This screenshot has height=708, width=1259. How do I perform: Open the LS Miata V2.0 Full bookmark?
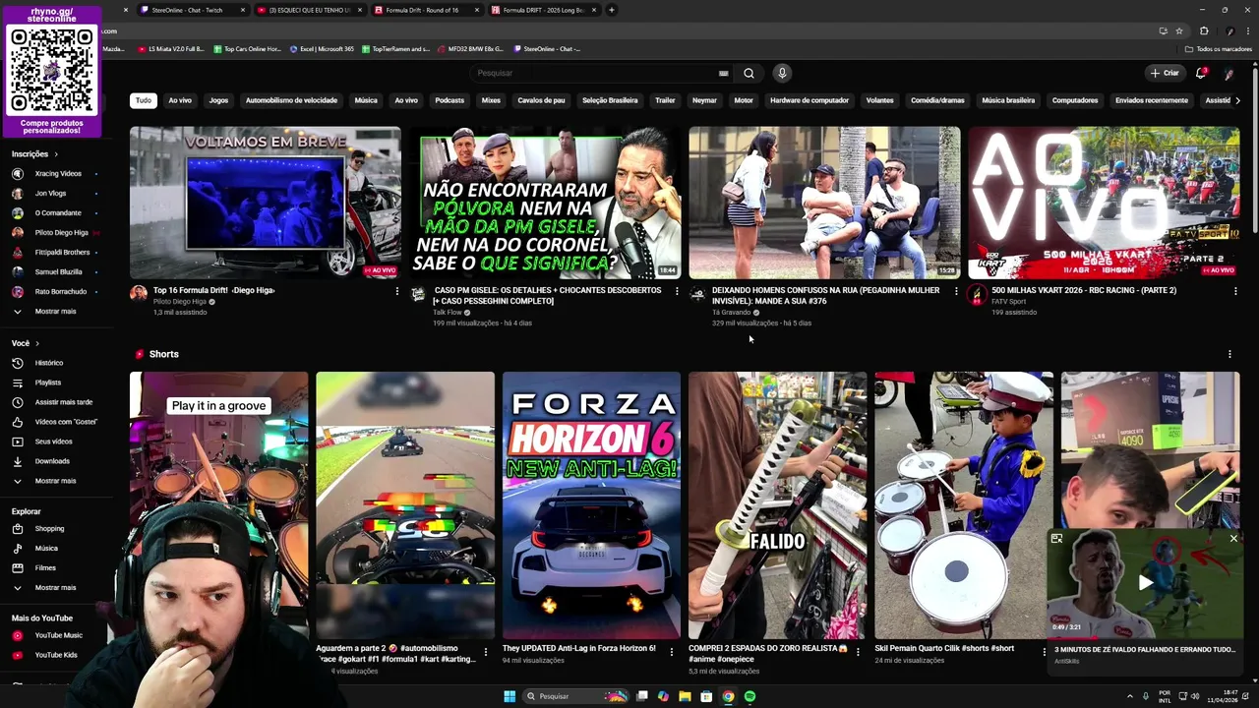coord(171,49)
